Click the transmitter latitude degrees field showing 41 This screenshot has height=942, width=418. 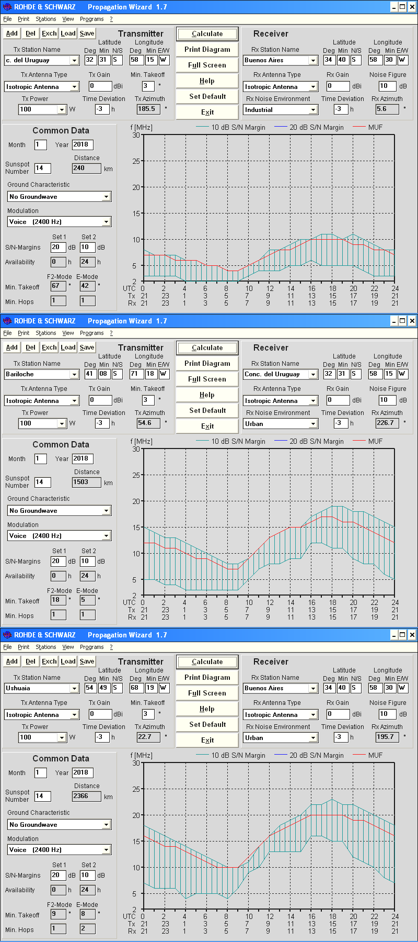(x=90, y=374)
